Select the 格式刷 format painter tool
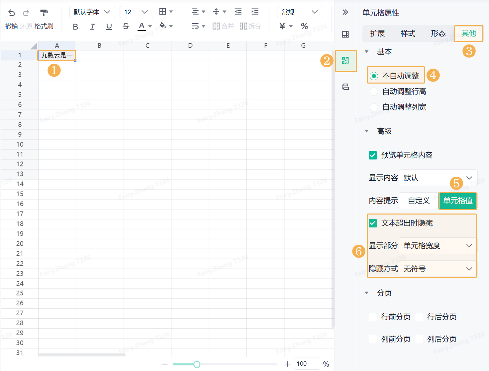The height and width of the screenshot is (371, 489). (44, 12)
